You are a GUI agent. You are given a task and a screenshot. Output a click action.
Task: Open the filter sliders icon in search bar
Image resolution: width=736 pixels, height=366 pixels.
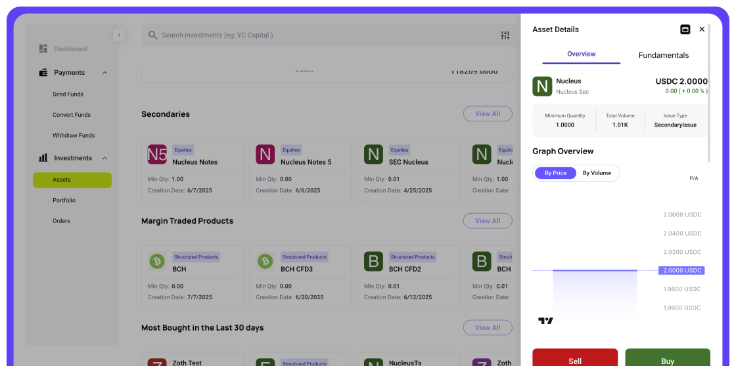pyautogui.click(x=505, y=35)
